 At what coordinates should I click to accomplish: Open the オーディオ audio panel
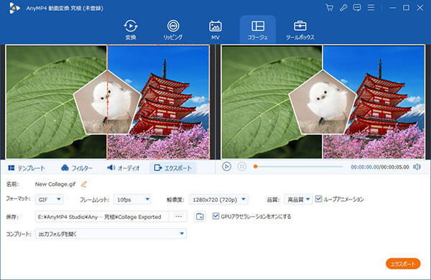124,168
